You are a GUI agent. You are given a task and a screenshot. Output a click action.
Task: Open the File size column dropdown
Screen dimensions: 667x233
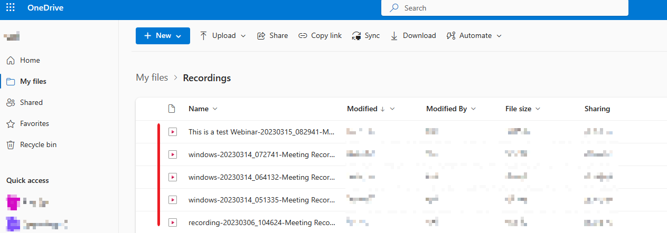click(x=538, y=109)
